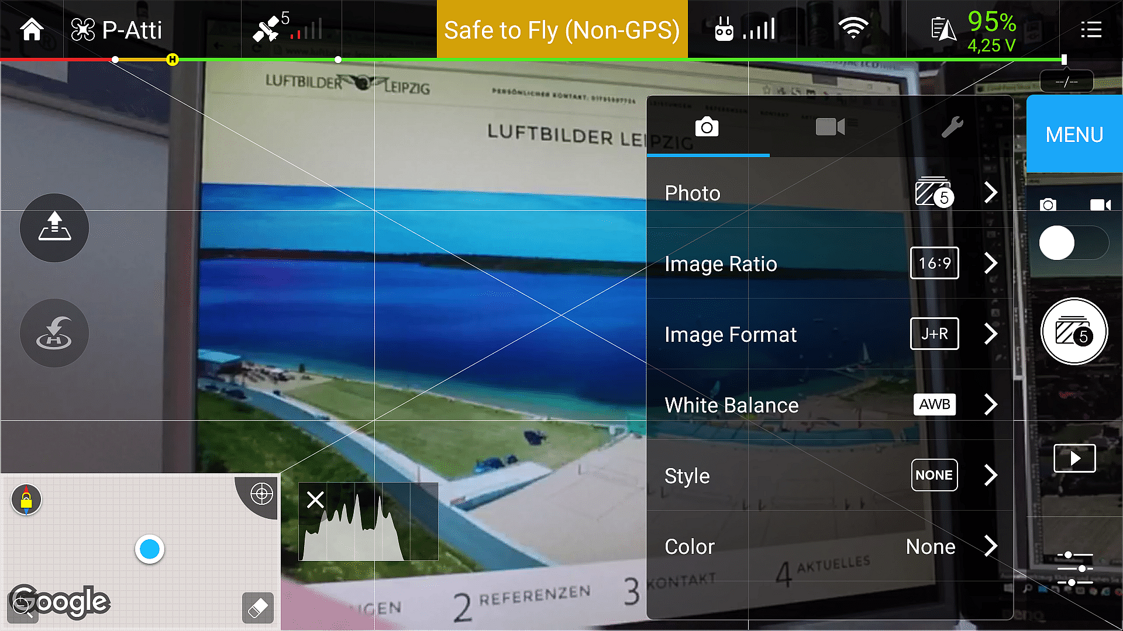Expand the Image Ratio dropdown
1123x631 pixels.
pyautogui.click(x=992, y=264)
